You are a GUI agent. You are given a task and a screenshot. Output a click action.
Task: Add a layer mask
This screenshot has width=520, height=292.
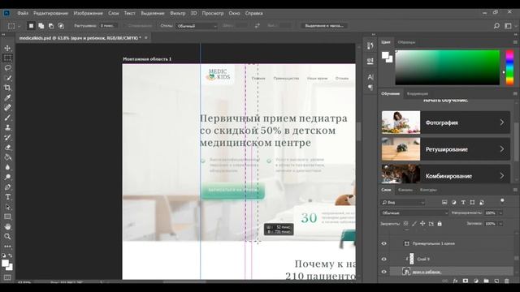466,281
